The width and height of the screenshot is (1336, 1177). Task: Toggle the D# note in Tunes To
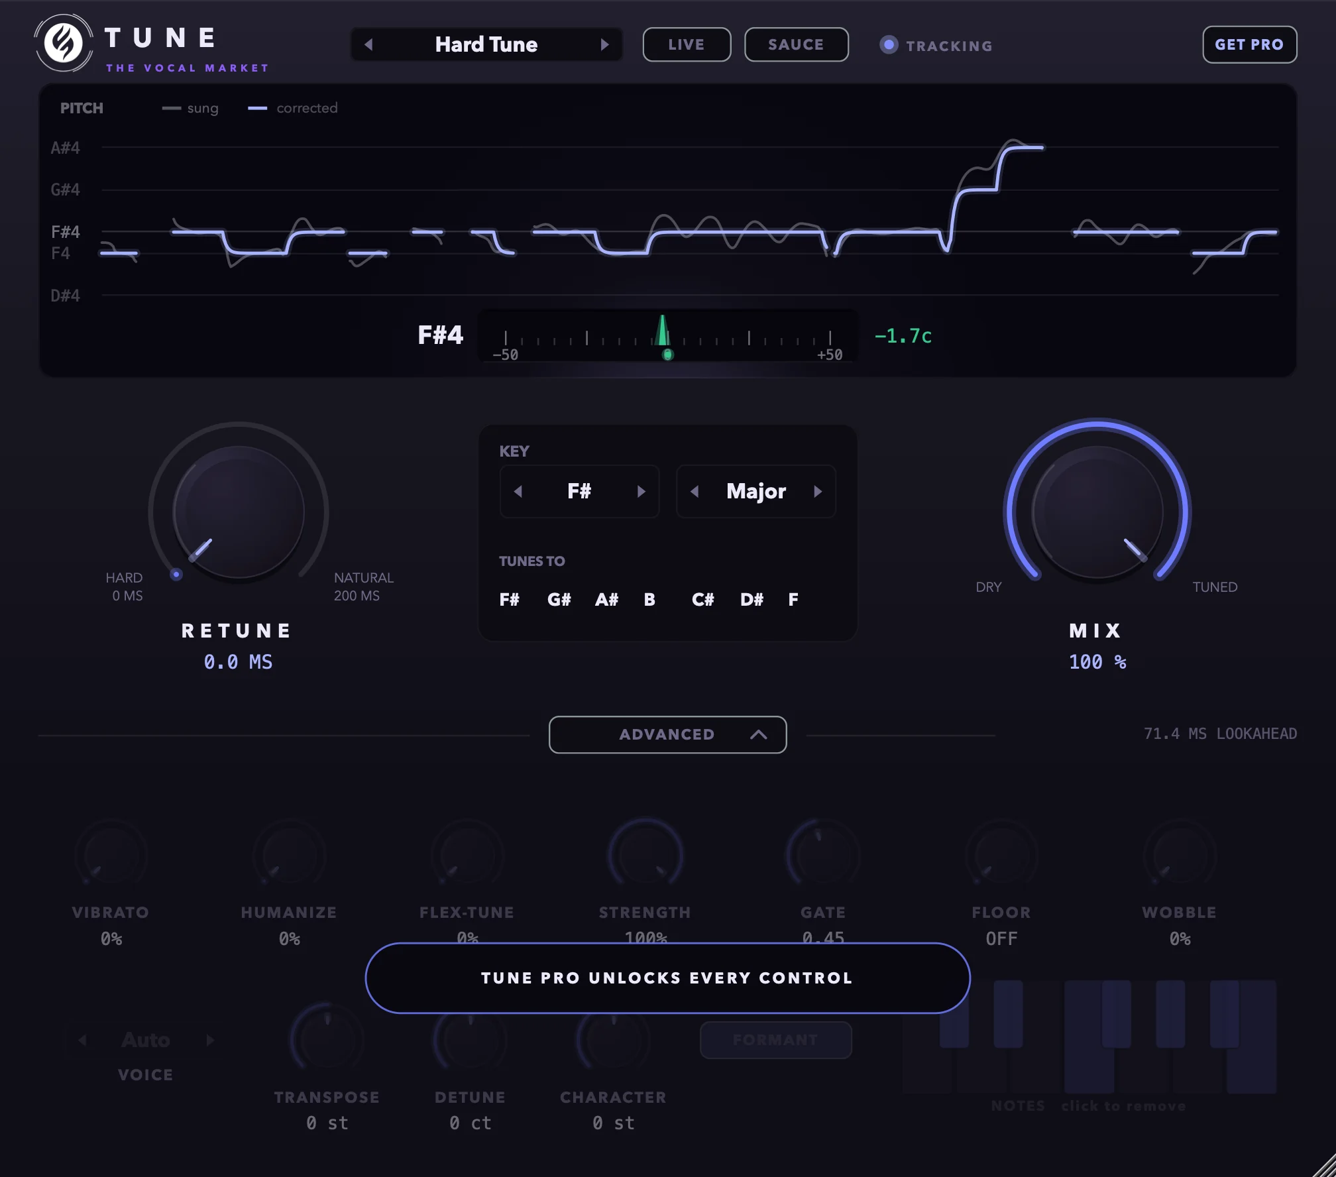pos(751,600)
